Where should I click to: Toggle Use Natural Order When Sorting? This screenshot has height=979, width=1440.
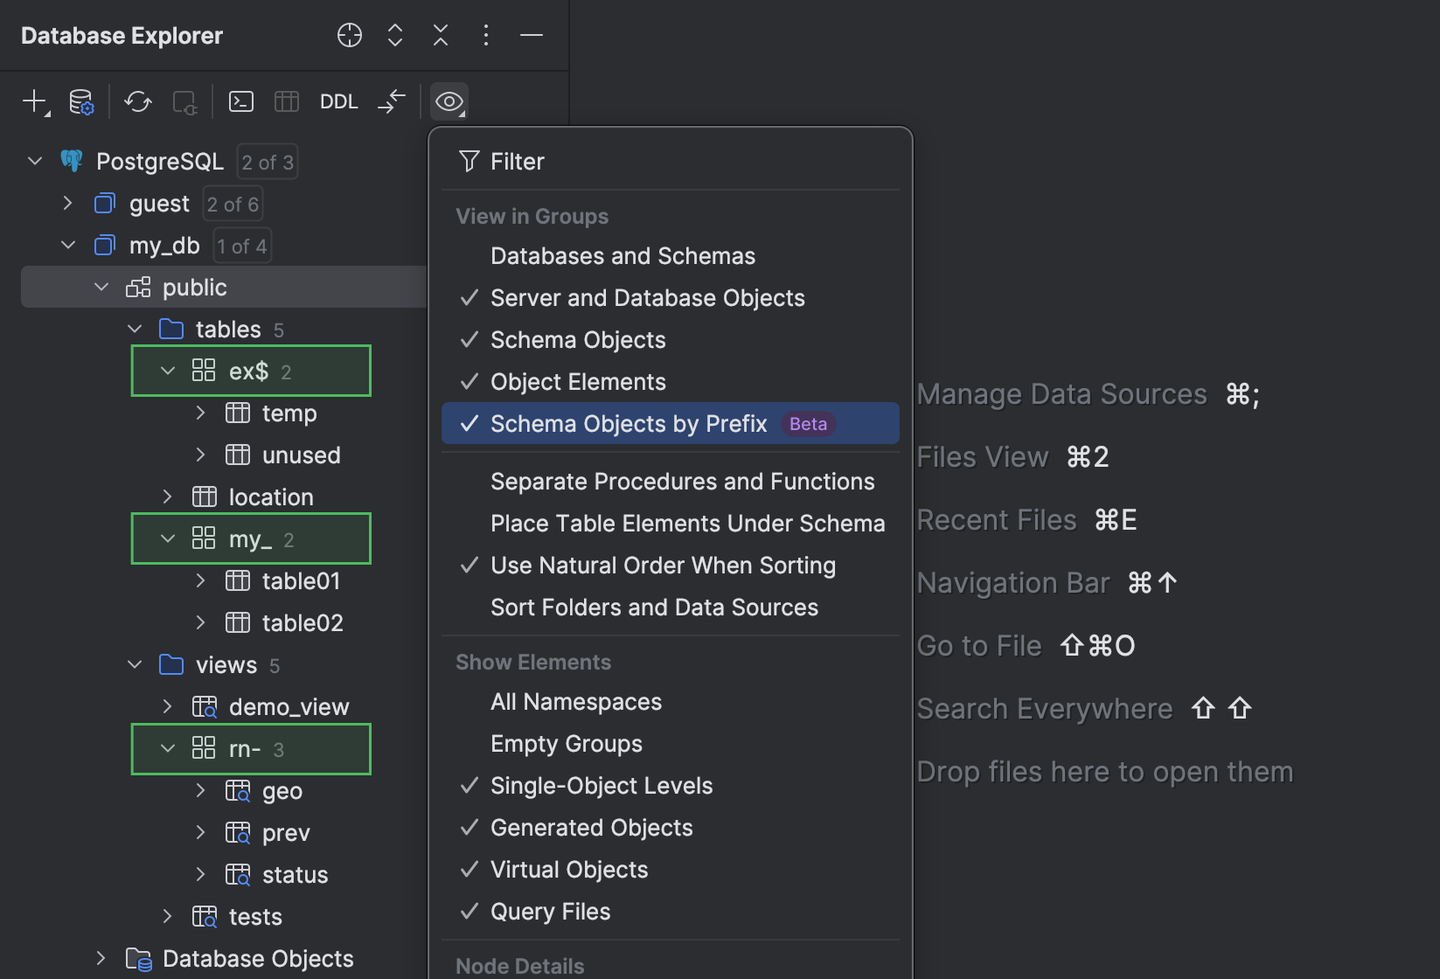pos(670,566)
